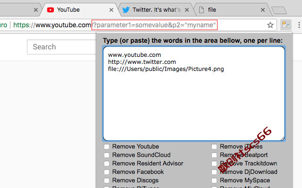This screenshot has width=302, height=188.
Task: Close the leftmost partially visible tab
Action: [x=36, y=10]
